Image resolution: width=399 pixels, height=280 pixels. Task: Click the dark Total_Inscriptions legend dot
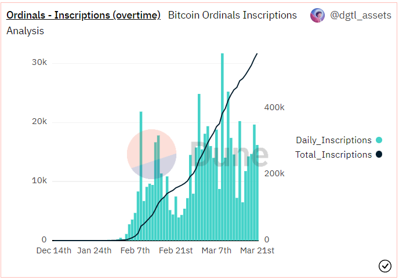379,154
